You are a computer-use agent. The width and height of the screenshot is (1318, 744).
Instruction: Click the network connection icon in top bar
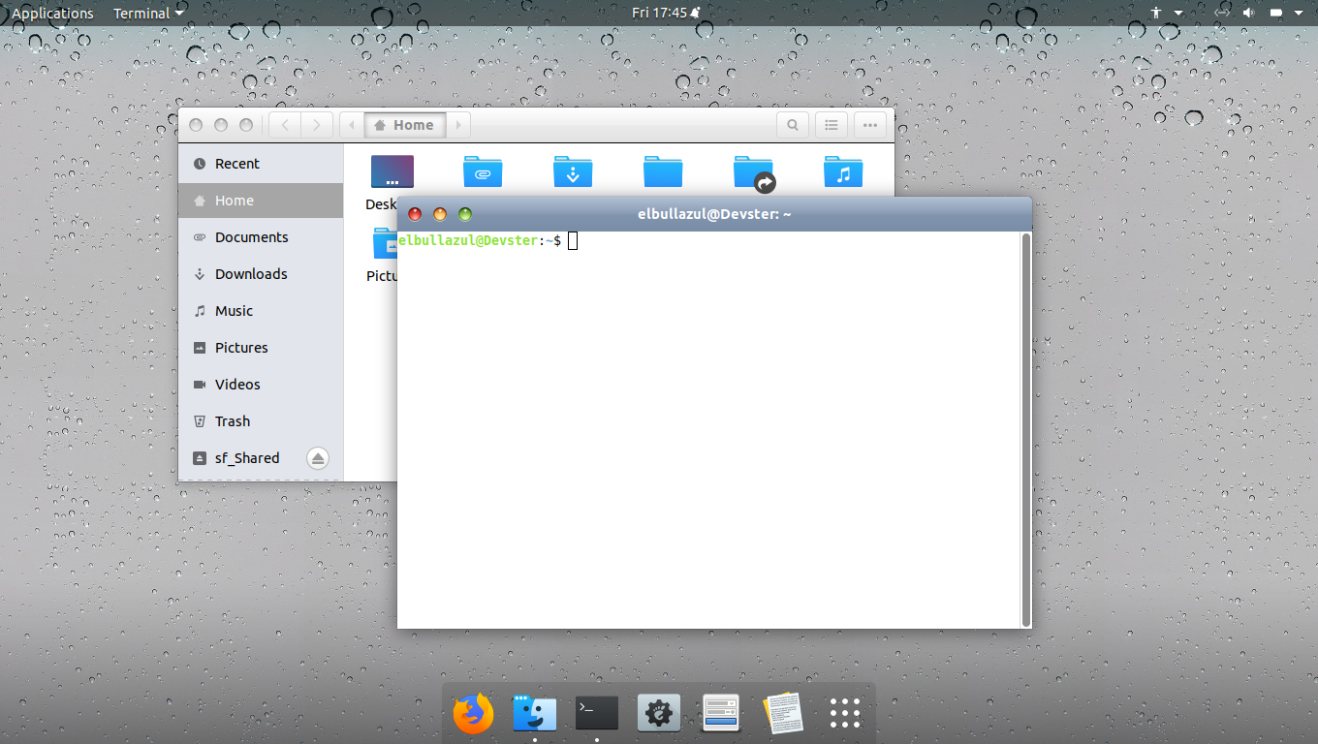point(1223,13)
